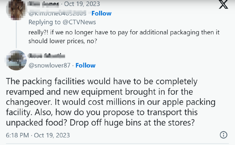Open the @CTVNews mention
This screenshot has height=145, width=235.
click(79, 22)
